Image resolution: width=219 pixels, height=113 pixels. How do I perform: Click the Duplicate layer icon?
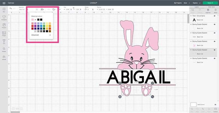click(x=209, y=11)
